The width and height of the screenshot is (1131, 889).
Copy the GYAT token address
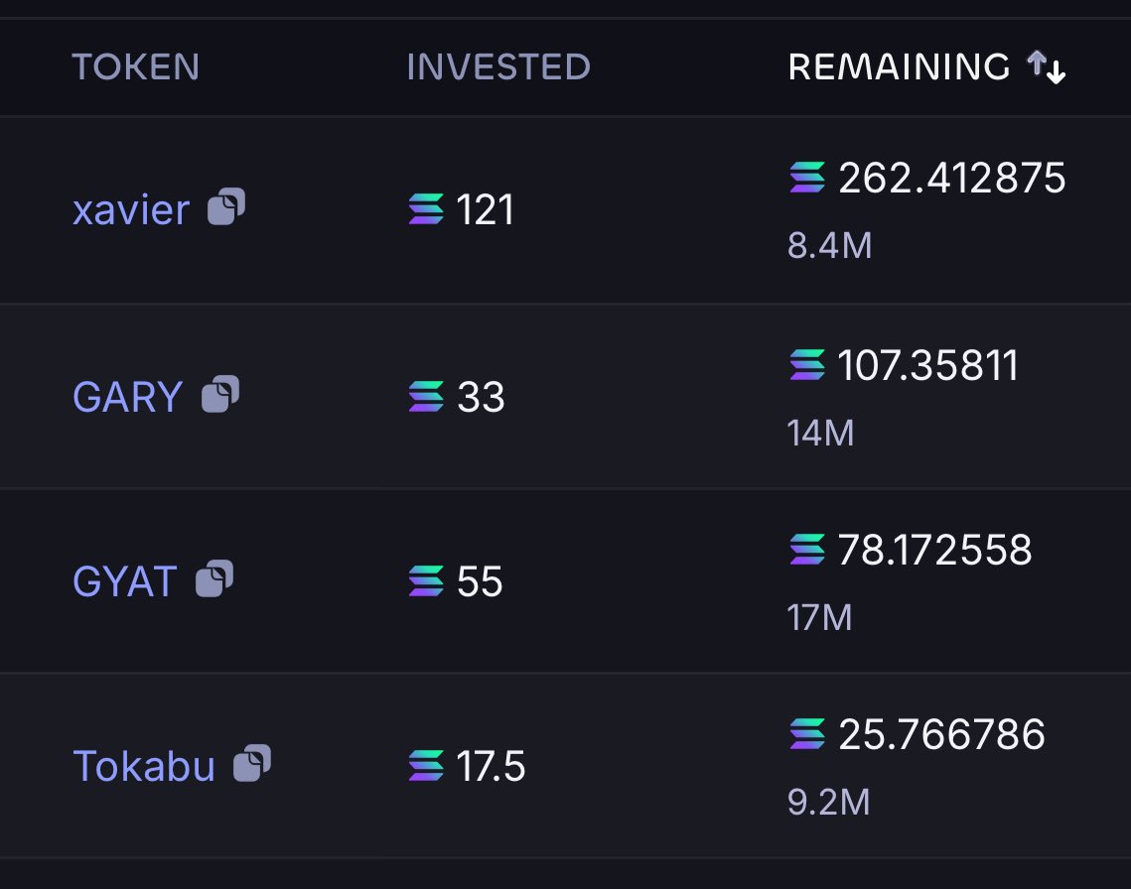pyautogui.click(x=214, y=579)
